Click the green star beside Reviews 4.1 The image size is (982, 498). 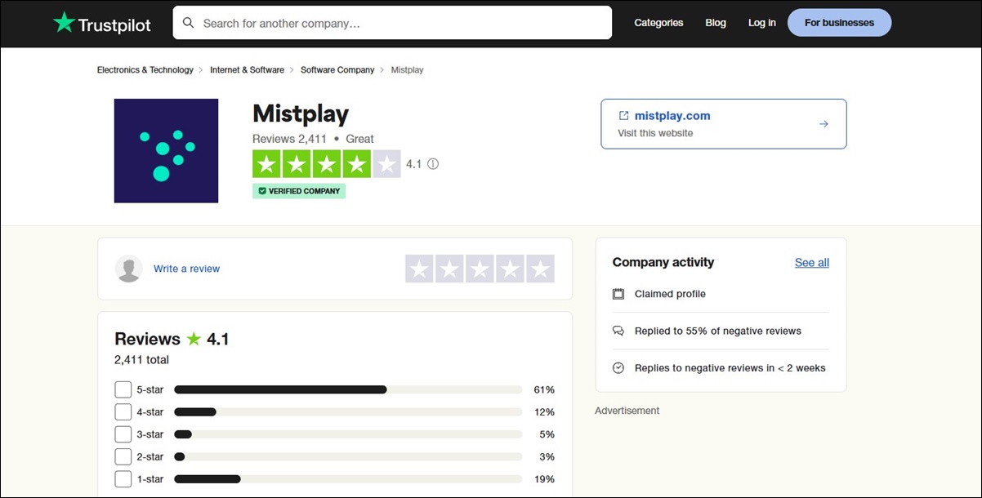pos(194,339)
